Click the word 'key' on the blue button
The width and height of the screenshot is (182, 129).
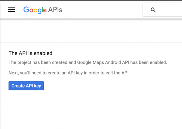(x=38, y=86)
